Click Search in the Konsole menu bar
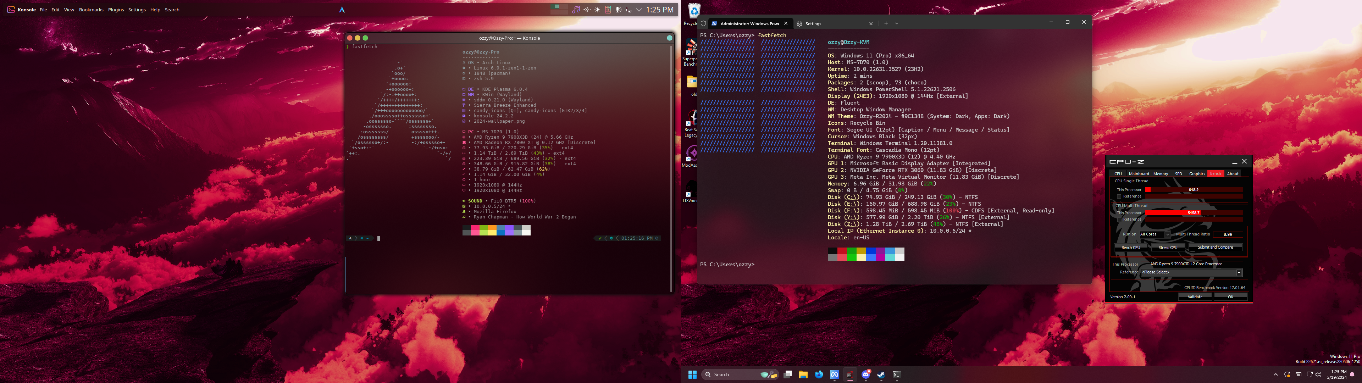Screen dimensions: 1362x383 (x=172, y=10)
